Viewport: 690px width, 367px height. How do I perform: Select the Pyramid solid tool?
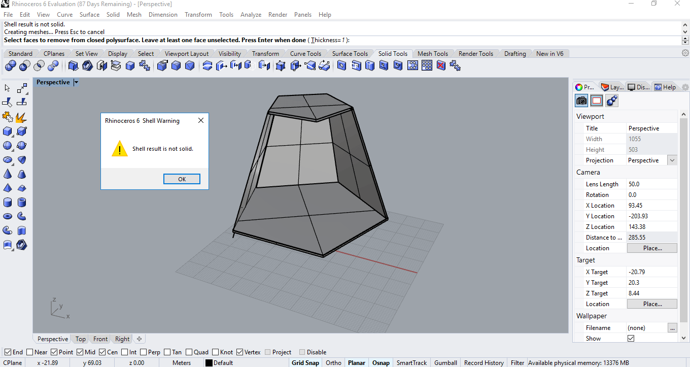(x=8, y=188)
